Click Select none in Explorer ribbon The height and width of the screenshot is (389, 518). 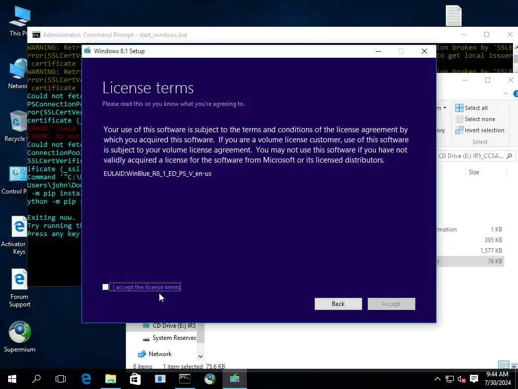[475, 119]
